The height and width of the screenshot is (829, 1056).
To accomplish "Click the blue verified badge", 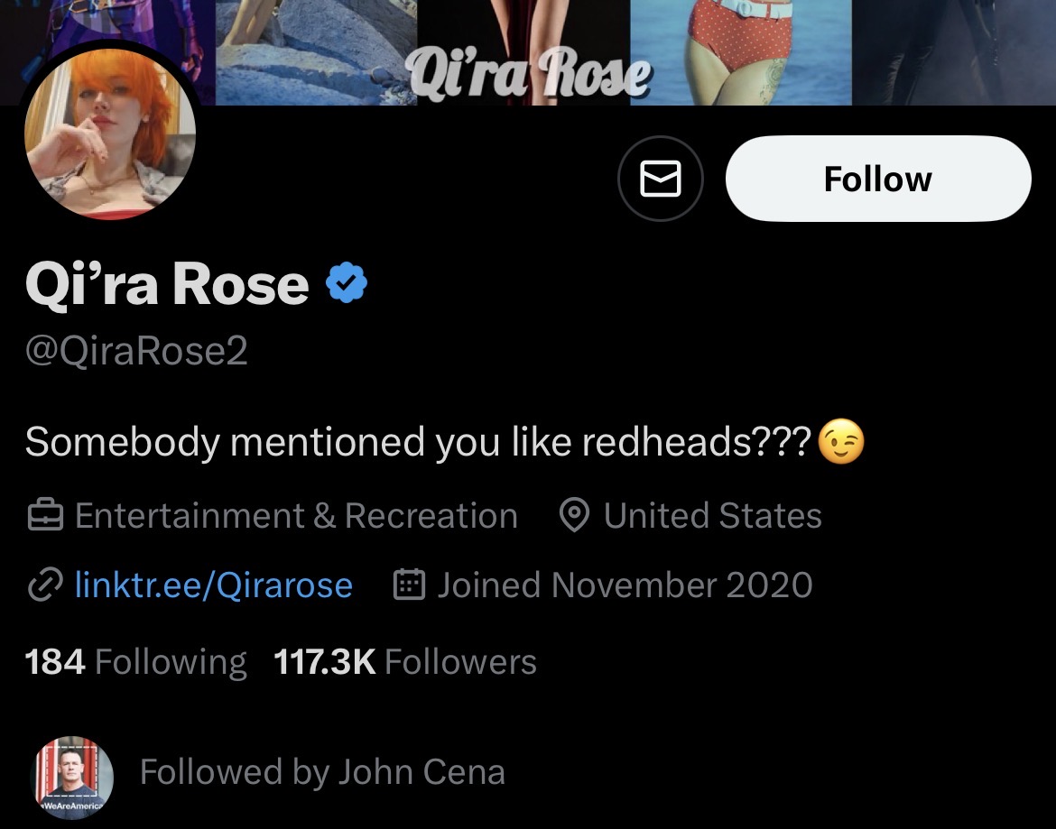I will click(x=346, y=284).
